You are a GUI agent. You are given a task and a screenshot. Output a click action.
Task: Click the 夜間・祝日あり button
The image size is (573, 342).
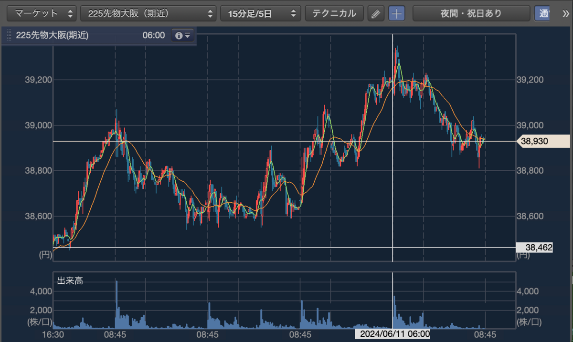point(471,13)
